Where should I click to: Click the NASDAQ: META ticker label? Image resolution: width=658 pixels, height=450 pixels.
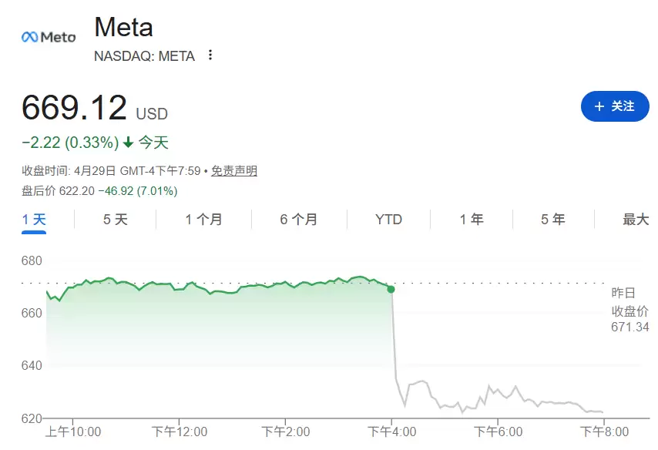(x=144, y=55)
